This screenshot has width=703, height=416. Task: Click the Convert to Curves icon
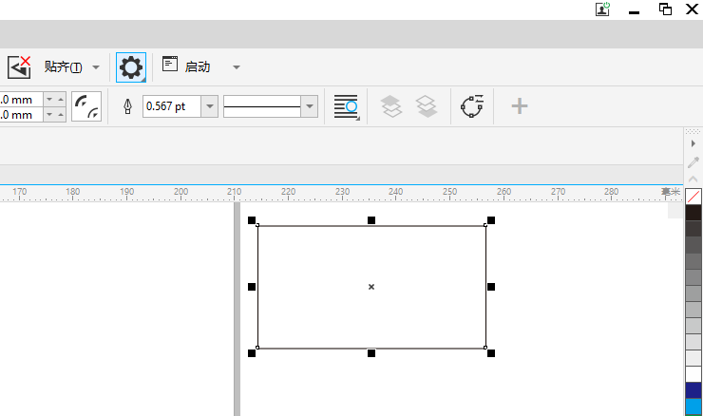(x=472, y=106)
